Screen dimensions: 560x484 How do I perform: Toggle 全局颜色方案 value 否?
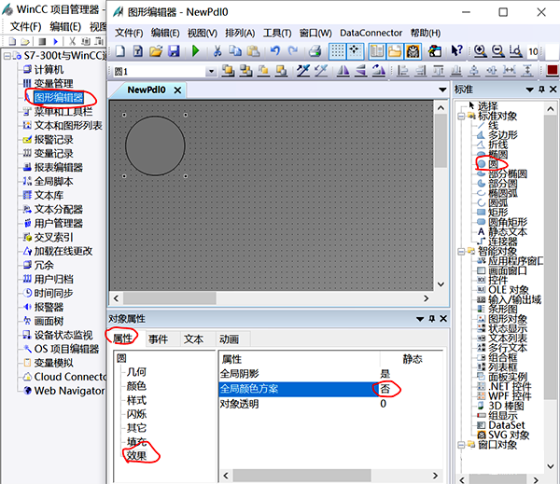(385, 388)
